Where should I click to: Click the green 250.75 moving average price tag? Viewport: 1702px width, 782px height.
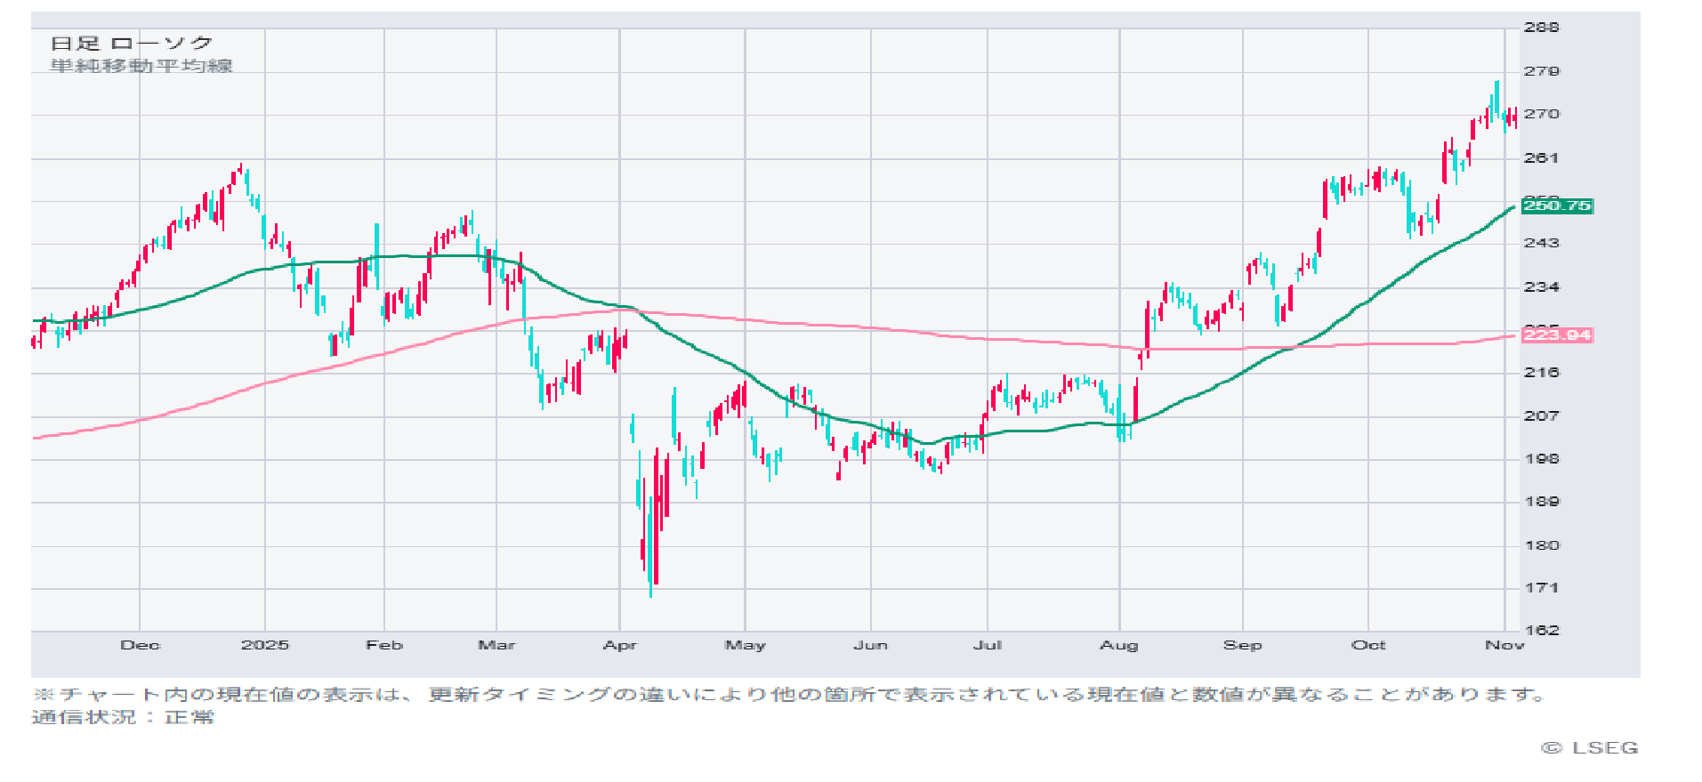tap(1556, 206)
